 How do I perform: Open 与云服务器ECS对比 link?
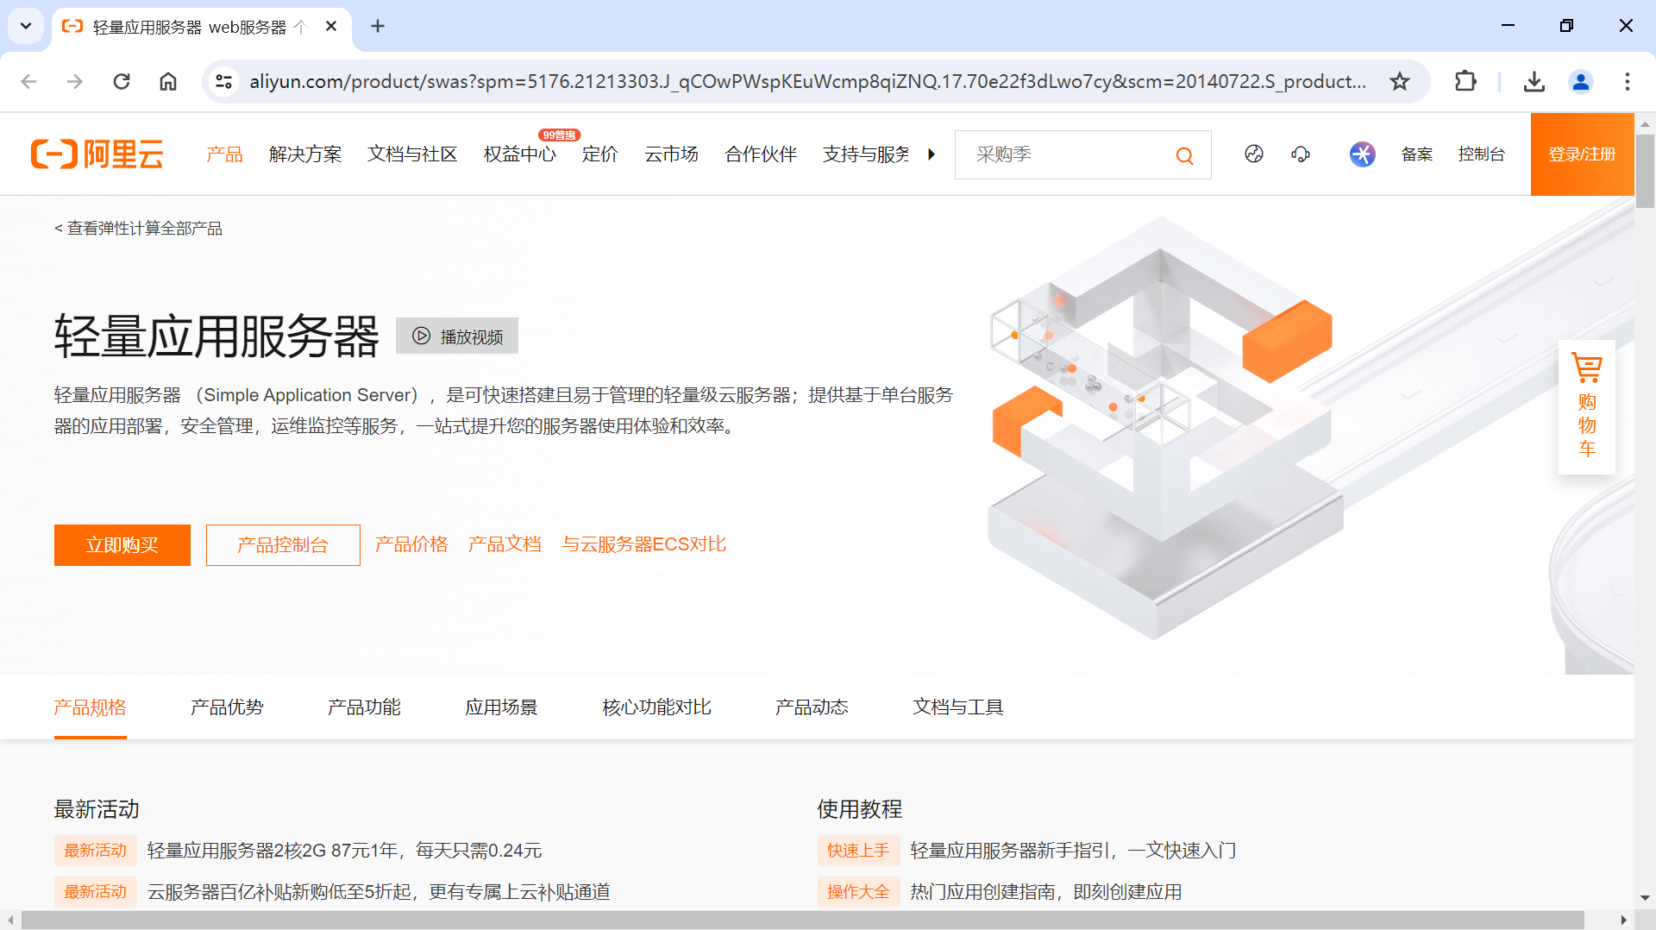coord(644,544)
